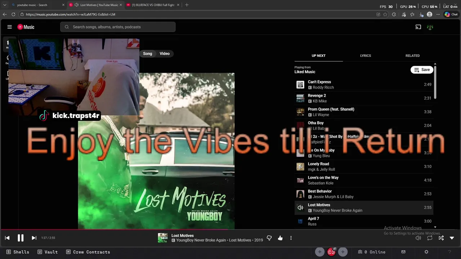Click the Can't Express thumbnail in the queue

(300, 85)
